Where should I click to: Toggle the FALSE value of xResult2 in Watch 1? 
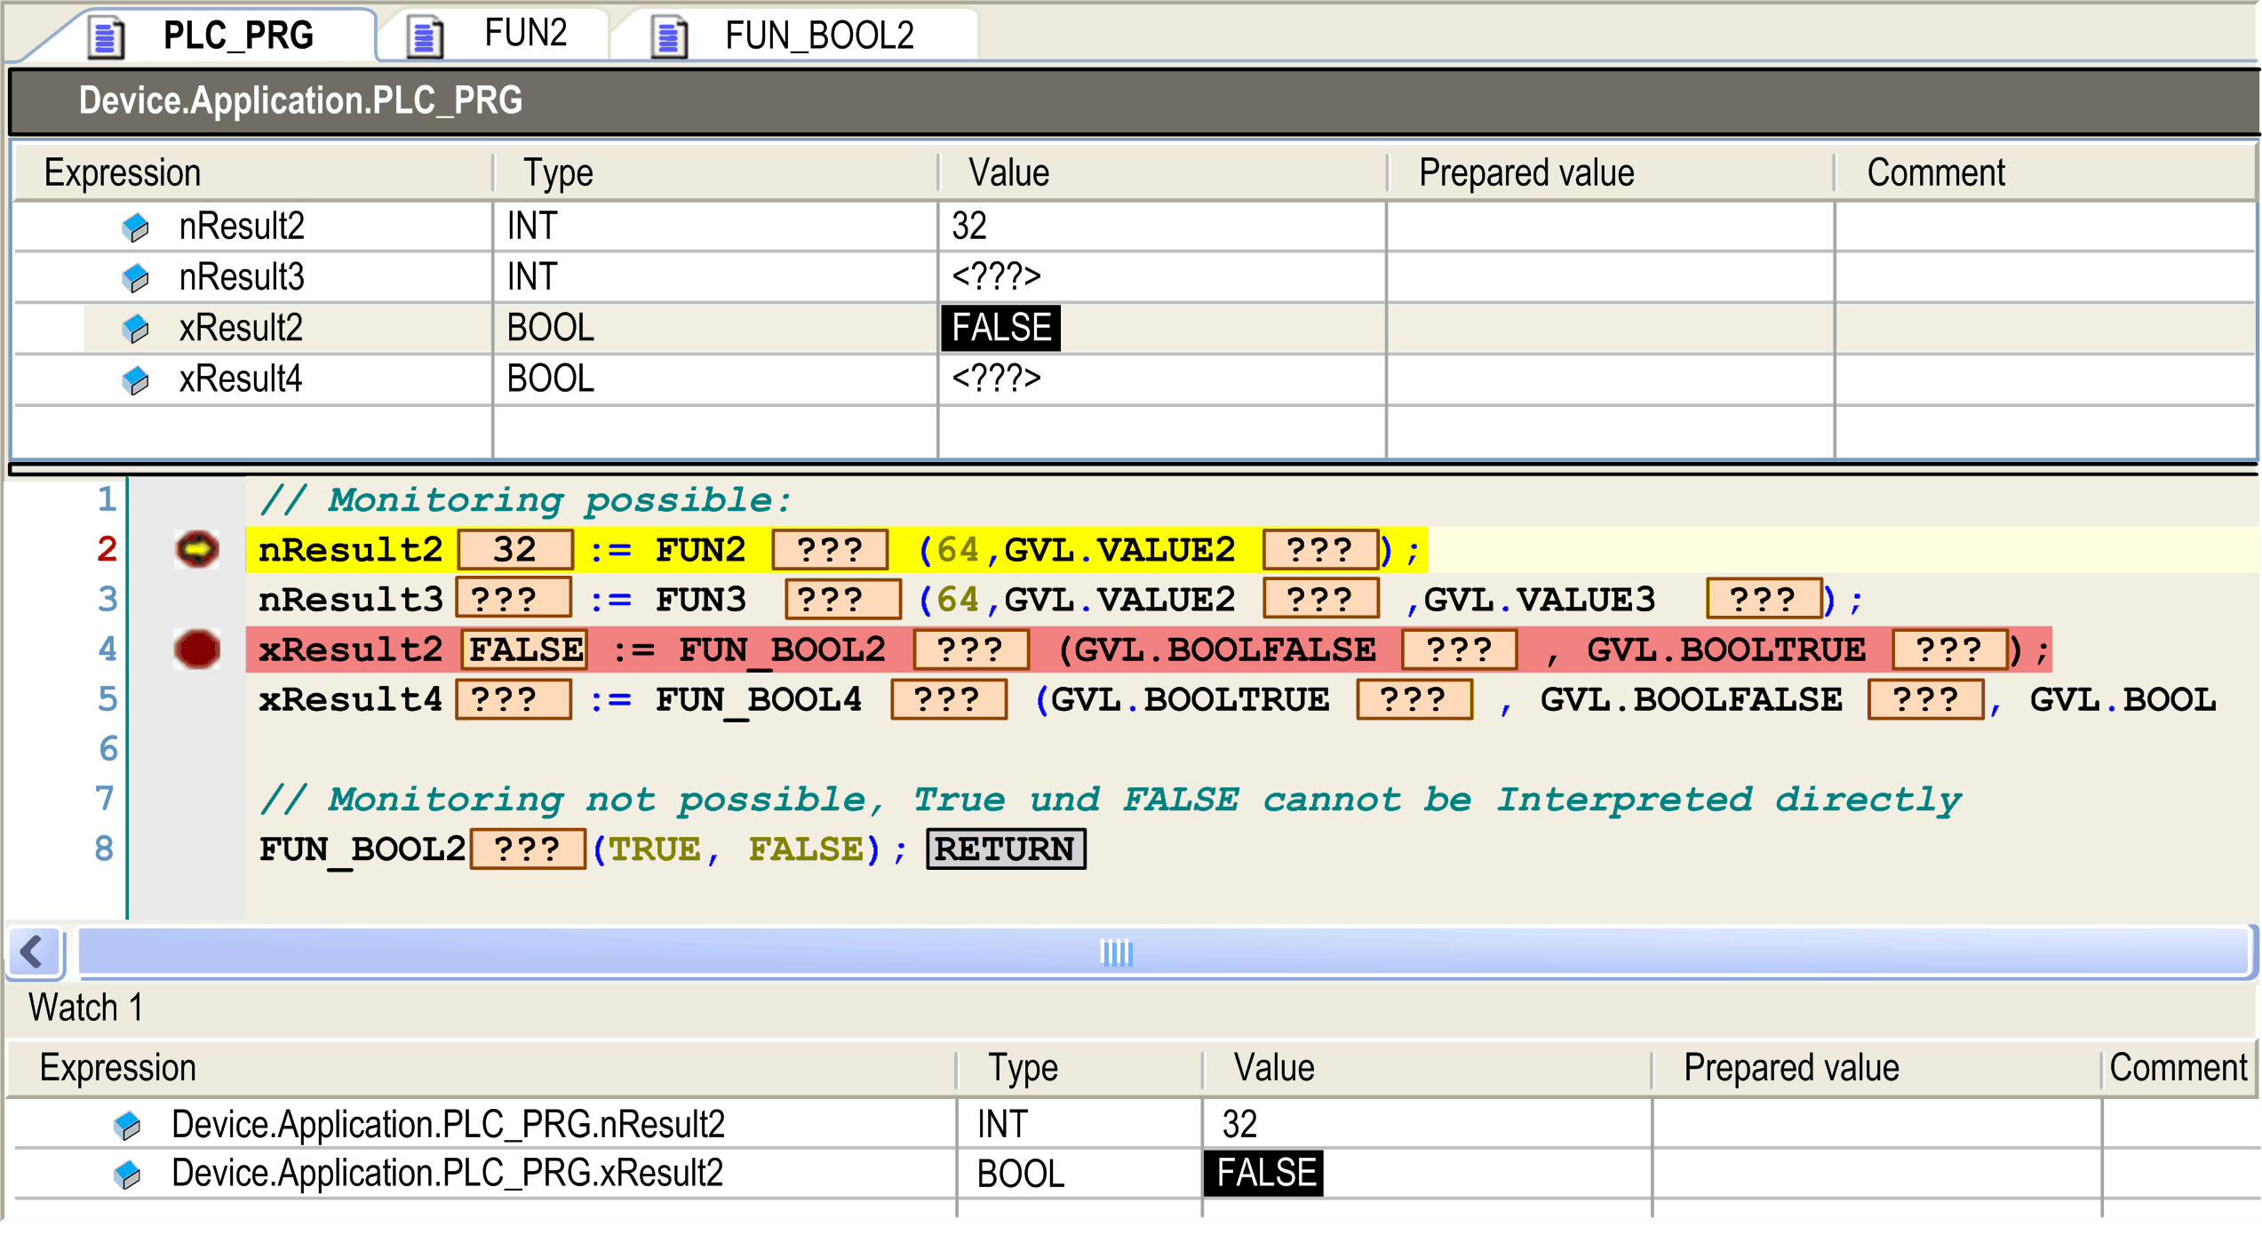[x=1263, y=1172]
